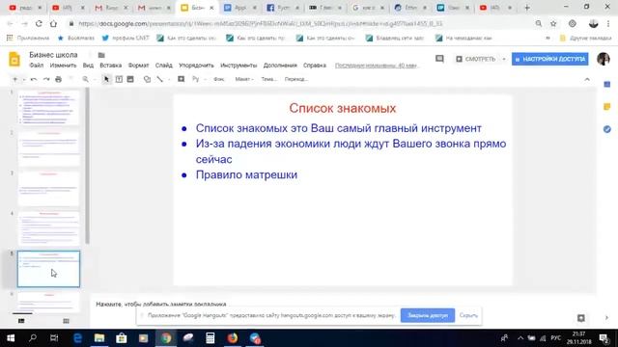Image resolution: width=618 pixels, height=347 pixels.
Task: Click the Закрыть доступ button
Action: pos(428,315)
